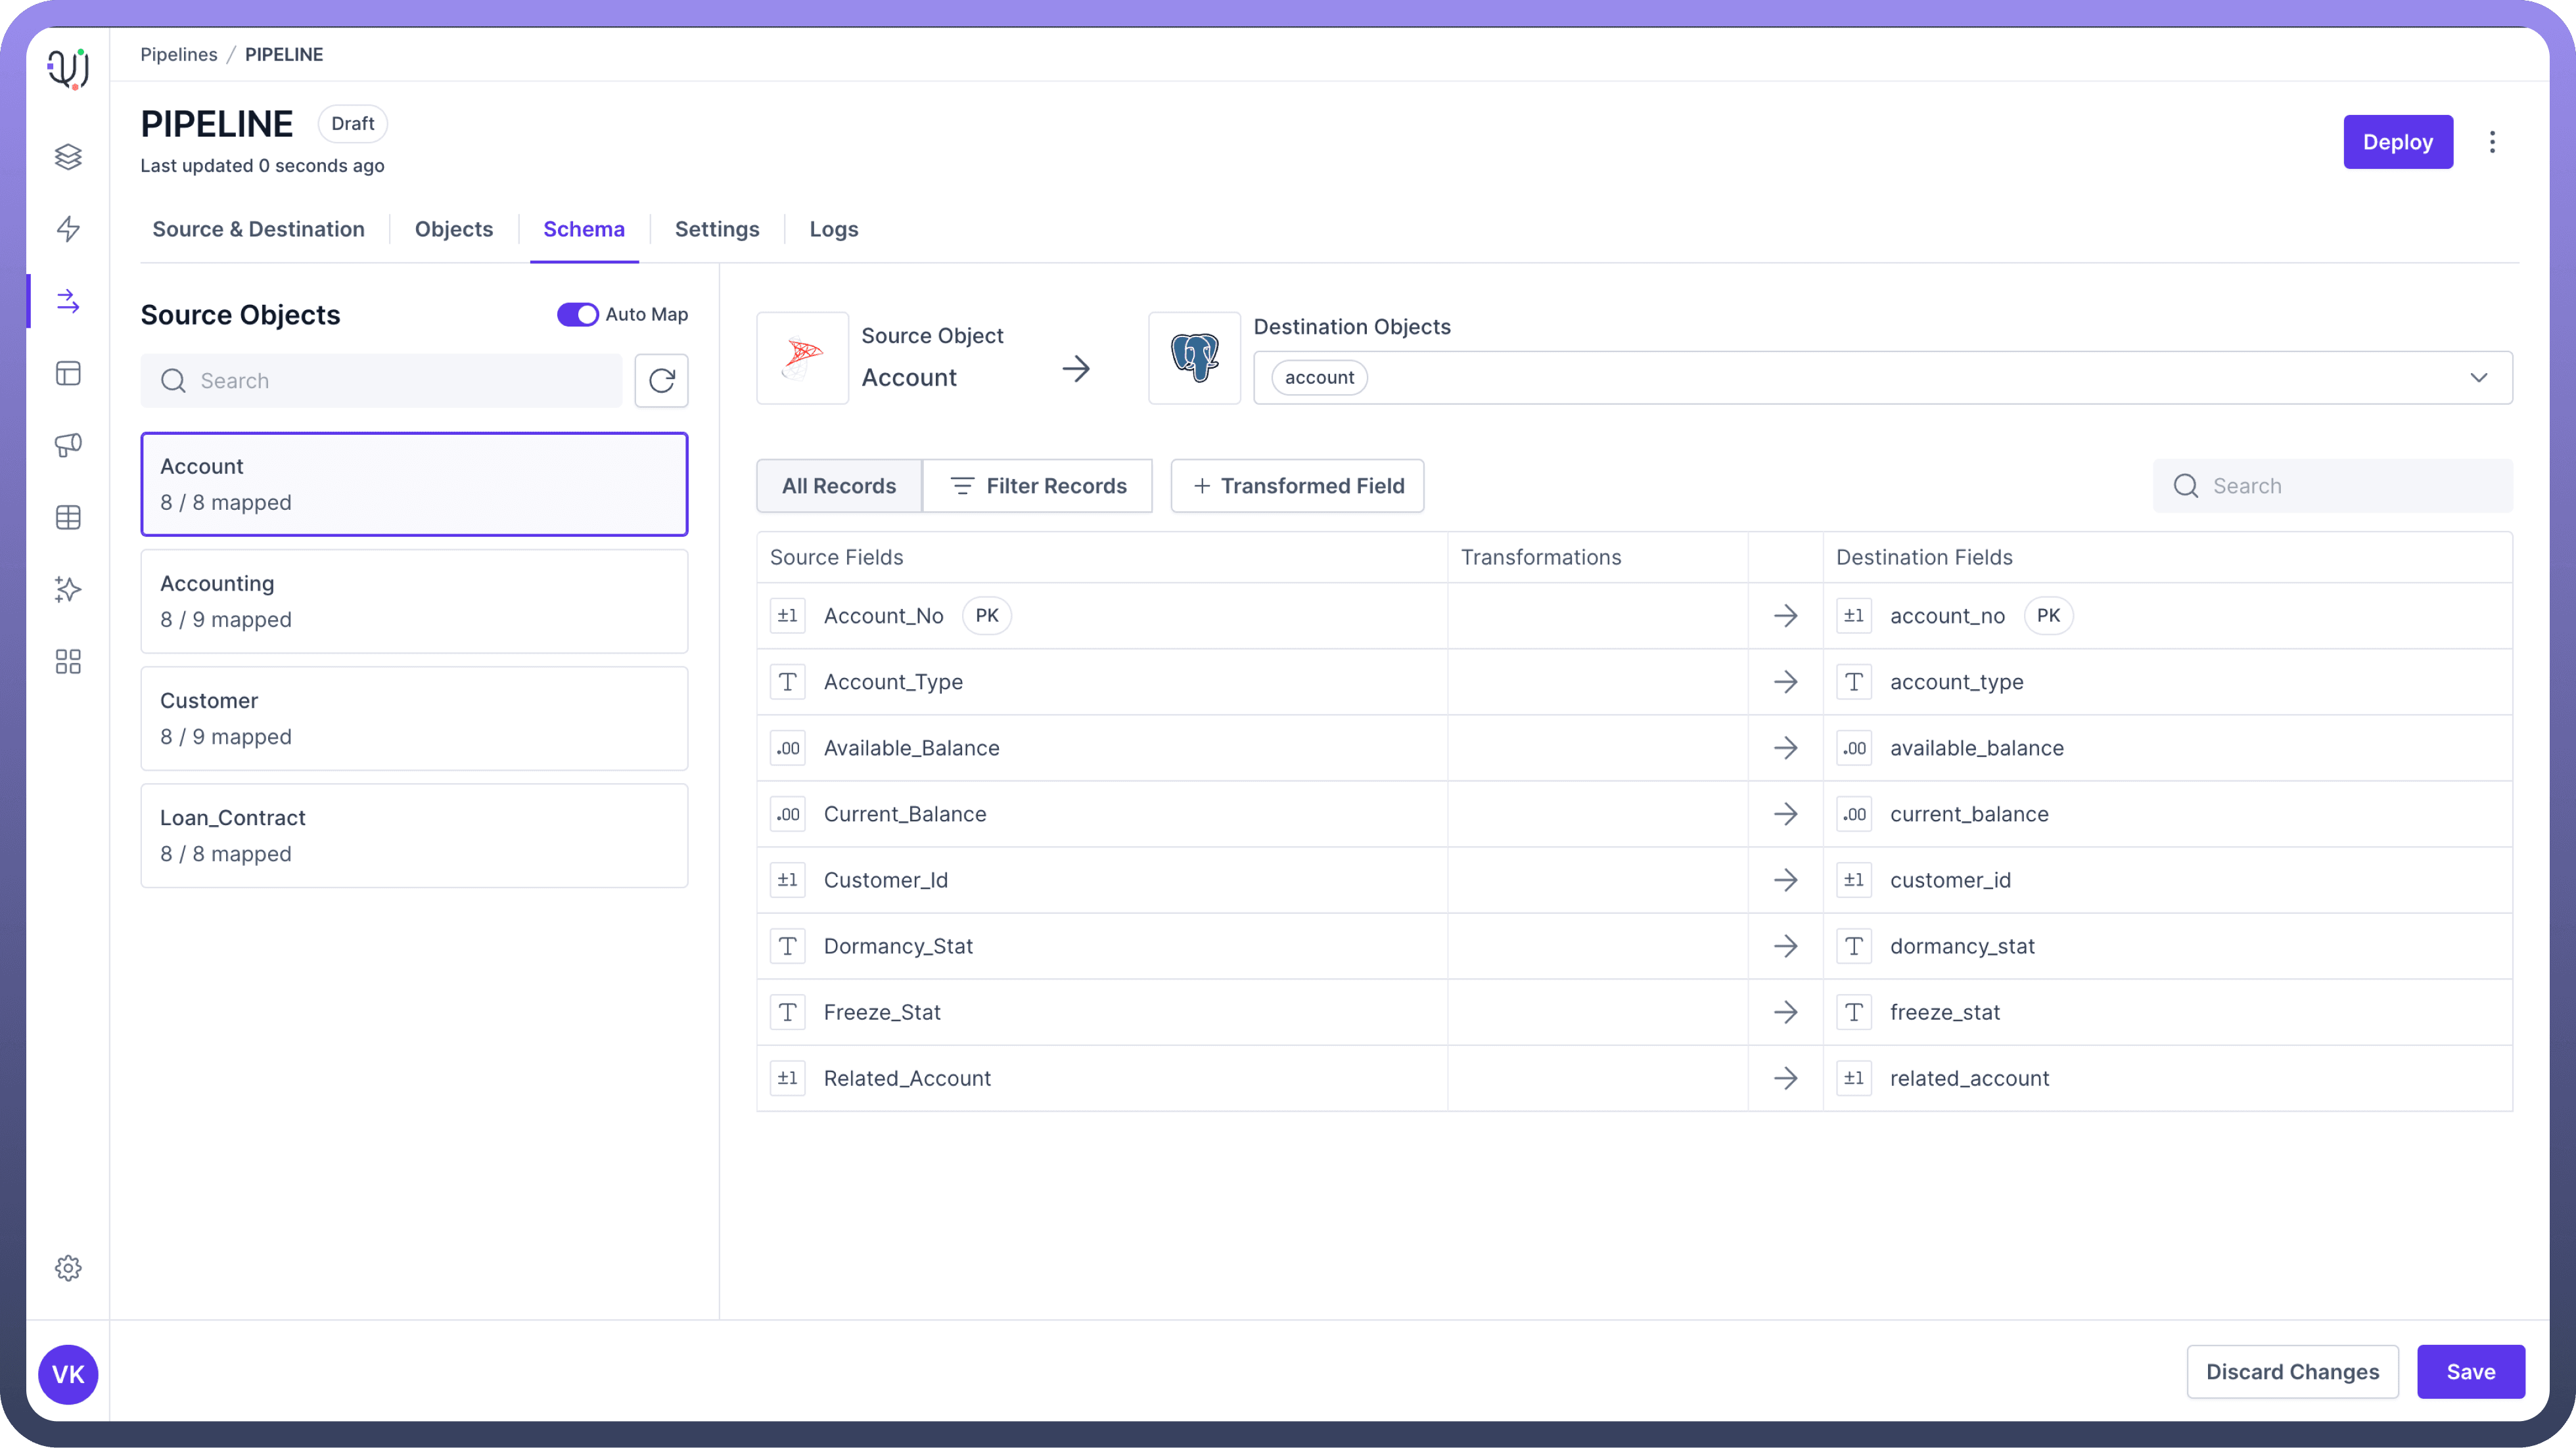Click the megaphone sidebar icon
Screen dimensions: 2576x1448
tap(68, 445)
